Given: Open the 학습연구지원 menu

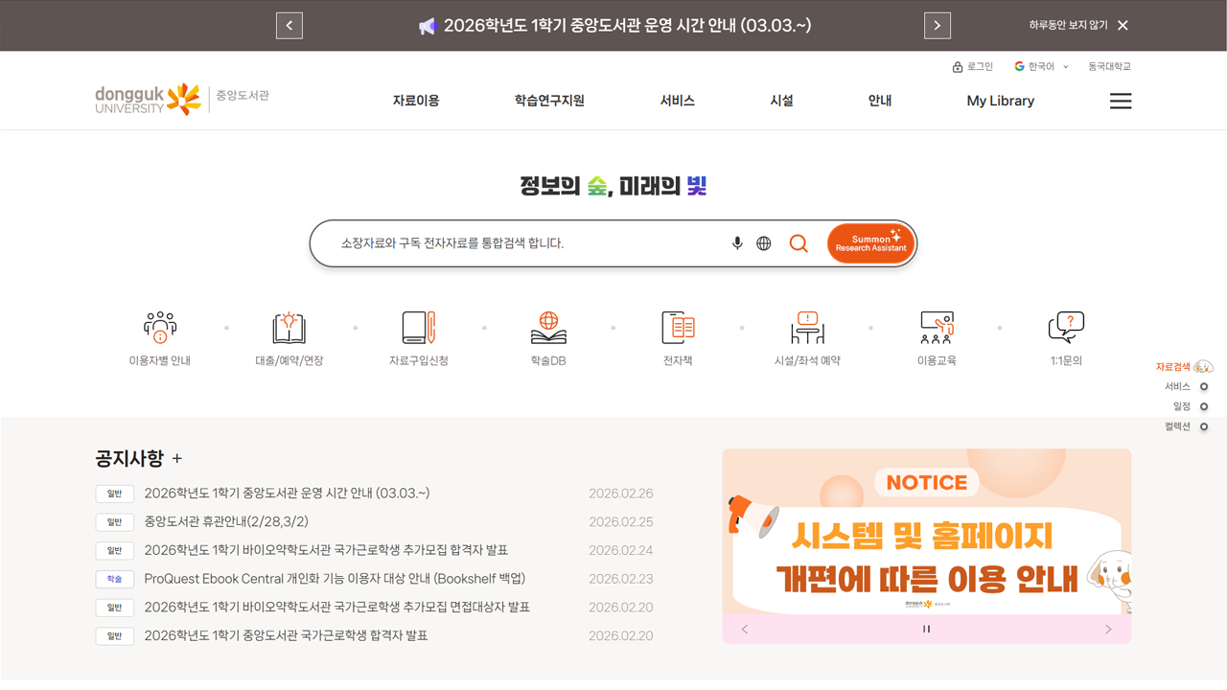Looking at the screenshot, I should (x=549, y=101).
